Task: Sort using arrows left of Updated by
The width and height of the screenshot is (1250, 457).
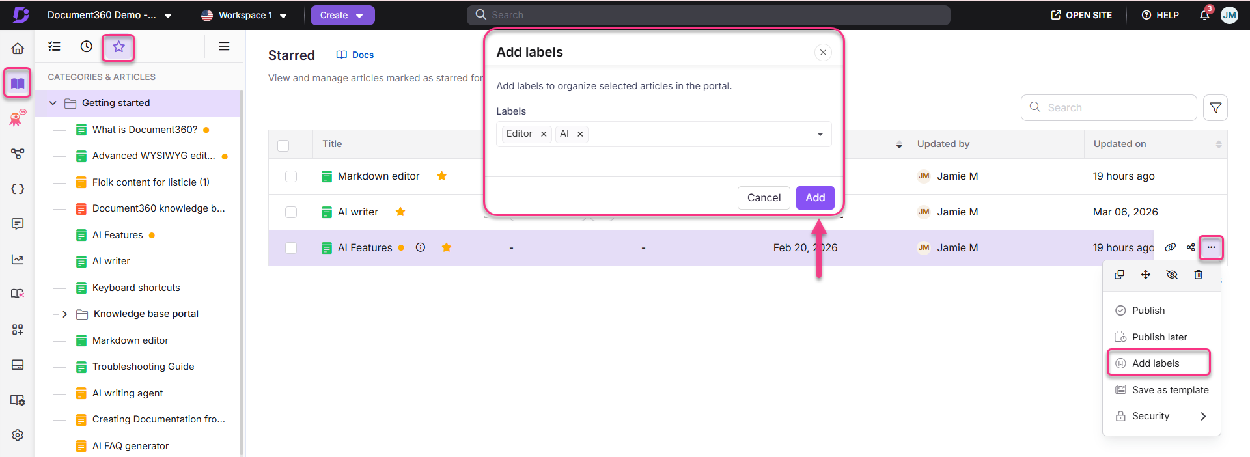Action: coord(899,145)
